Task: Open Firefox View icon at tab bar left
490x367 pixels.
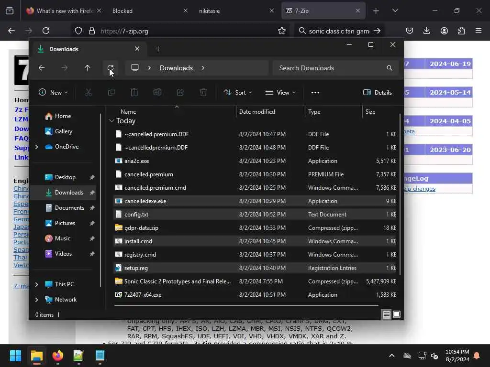Action: (10, 11)
